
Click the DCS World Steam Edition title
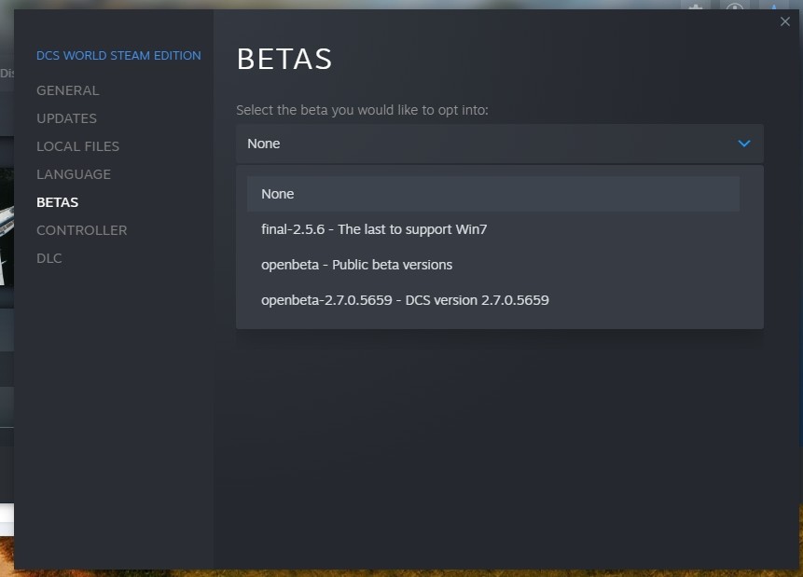click(x=118, y=56)
